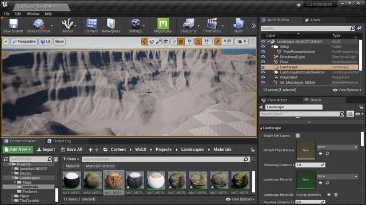
Task: Hide the Landscape actor via eye icon
Action: [263, 67]
